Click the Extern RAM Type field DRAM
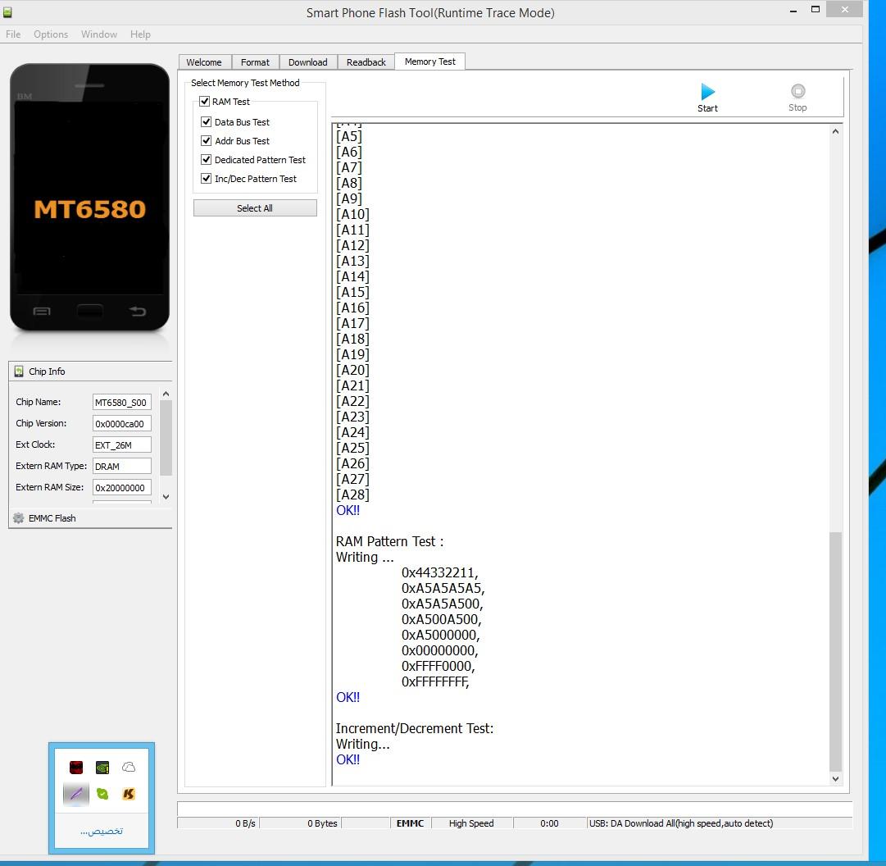886x866 pixels. (x=121, y=467)
